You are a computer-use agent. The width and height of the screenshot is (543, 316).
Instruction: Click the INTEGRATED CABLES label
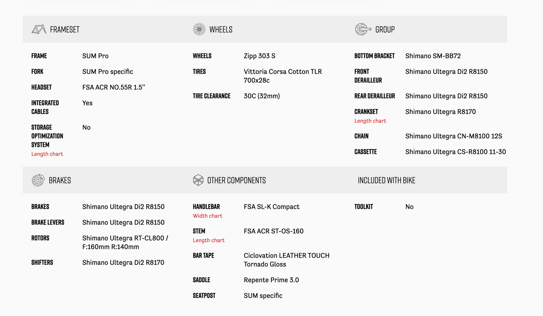45,107
